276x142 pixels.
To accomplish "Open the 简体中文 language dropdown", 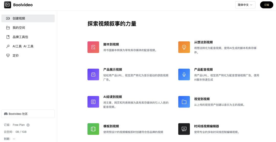I will click(245, 5).
